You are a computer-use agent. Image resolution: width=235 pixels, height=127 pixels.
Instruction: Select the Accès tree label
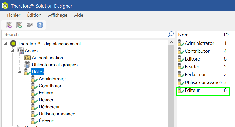tap(31, 51)
